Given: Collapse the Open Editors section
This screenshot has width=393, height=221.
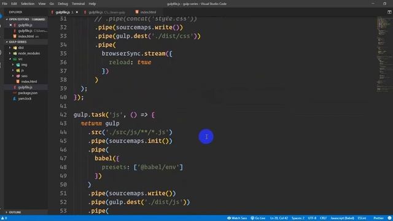Looking at the screenshot, I should click(25, 19).
